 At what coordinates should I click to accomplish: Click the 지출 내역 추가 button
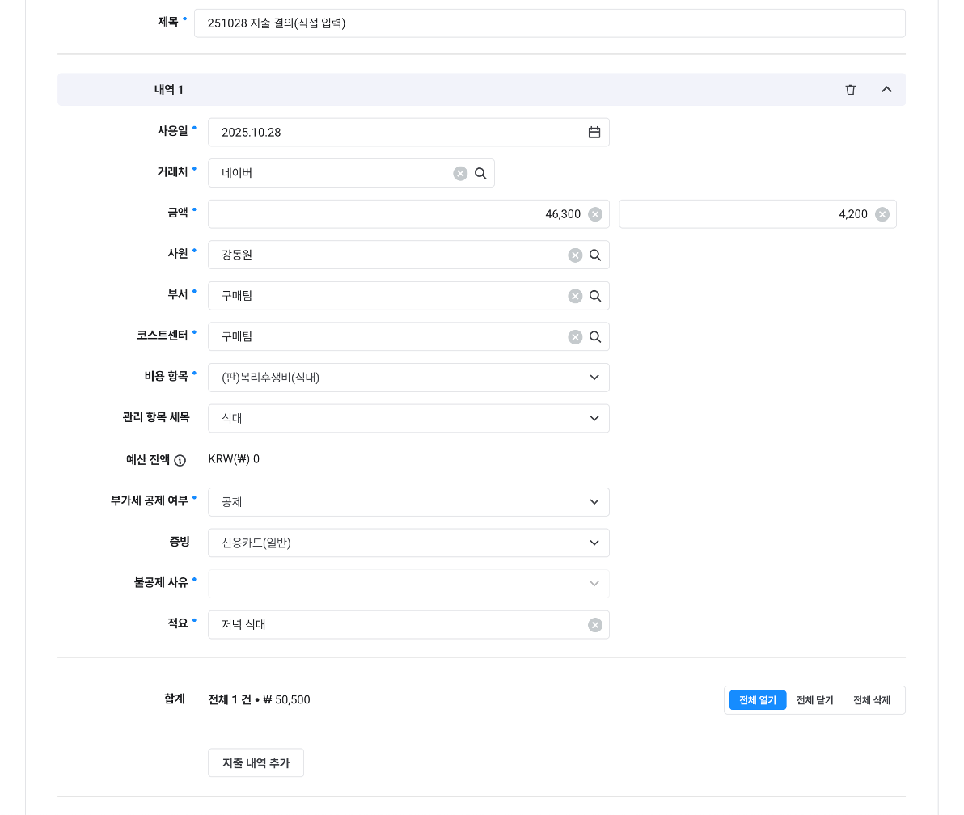[256, 762]
